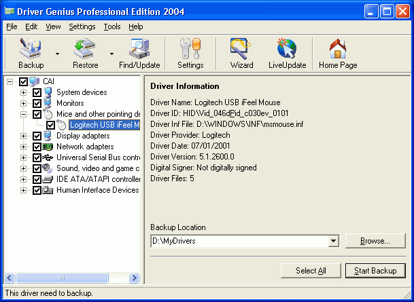Select the Display adapters tree label

tap(83, 136)
